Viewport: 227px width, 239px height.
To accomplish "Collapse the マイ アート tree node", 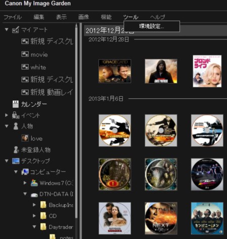I will click(7, 30).
